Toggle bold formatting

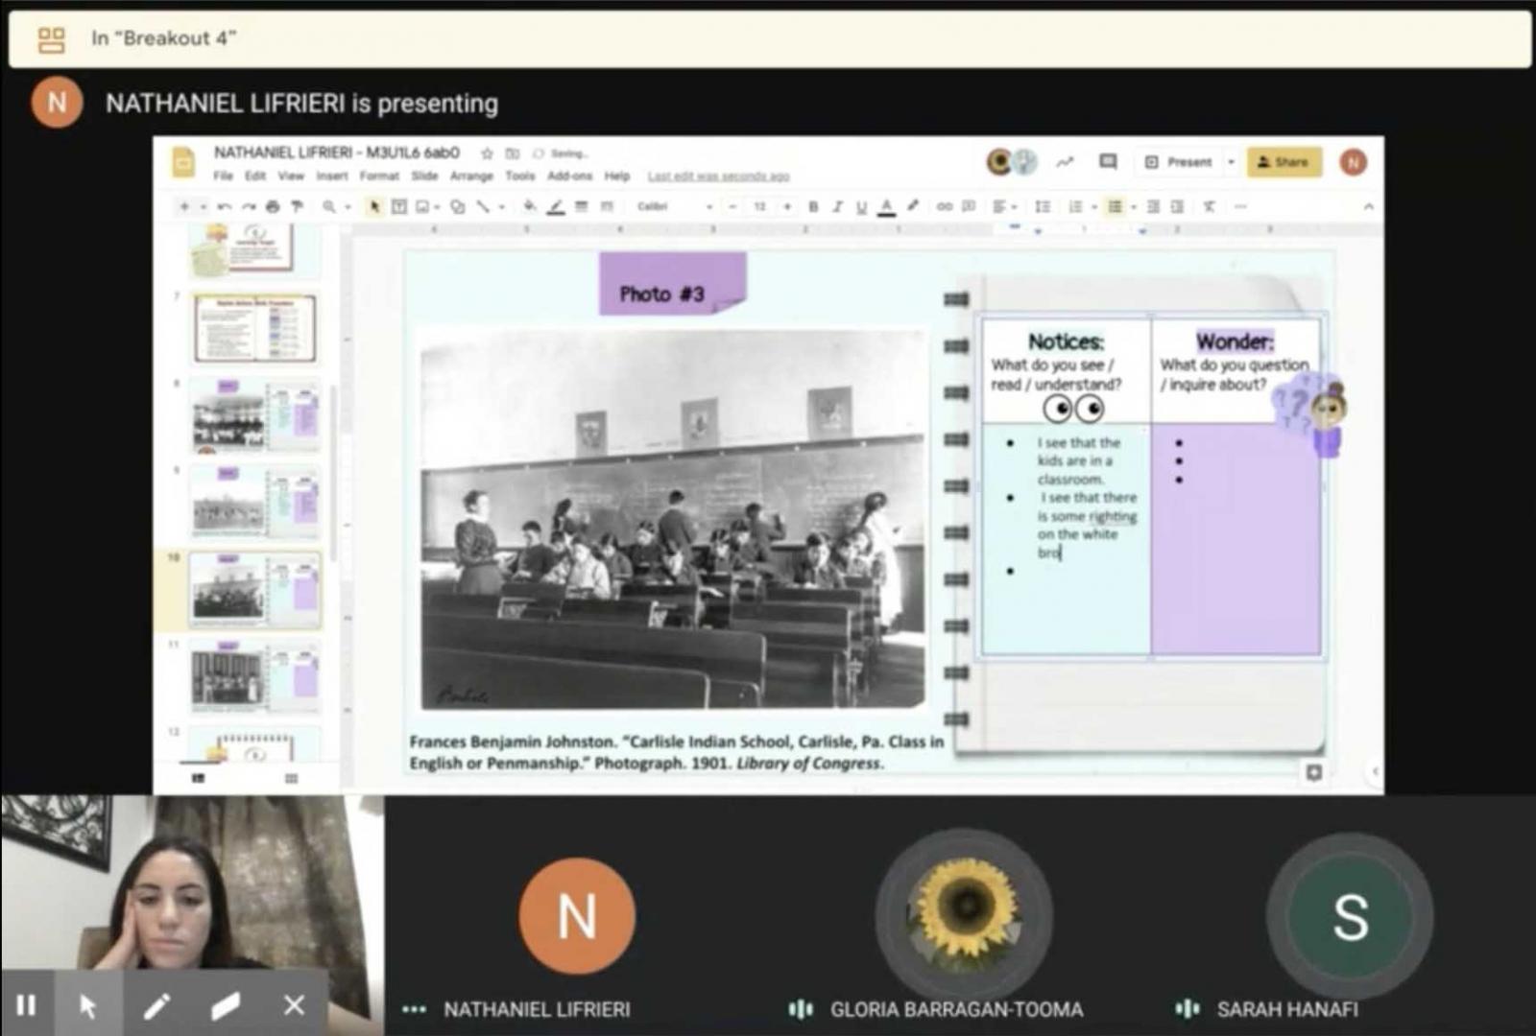click(x=813, y=206)
